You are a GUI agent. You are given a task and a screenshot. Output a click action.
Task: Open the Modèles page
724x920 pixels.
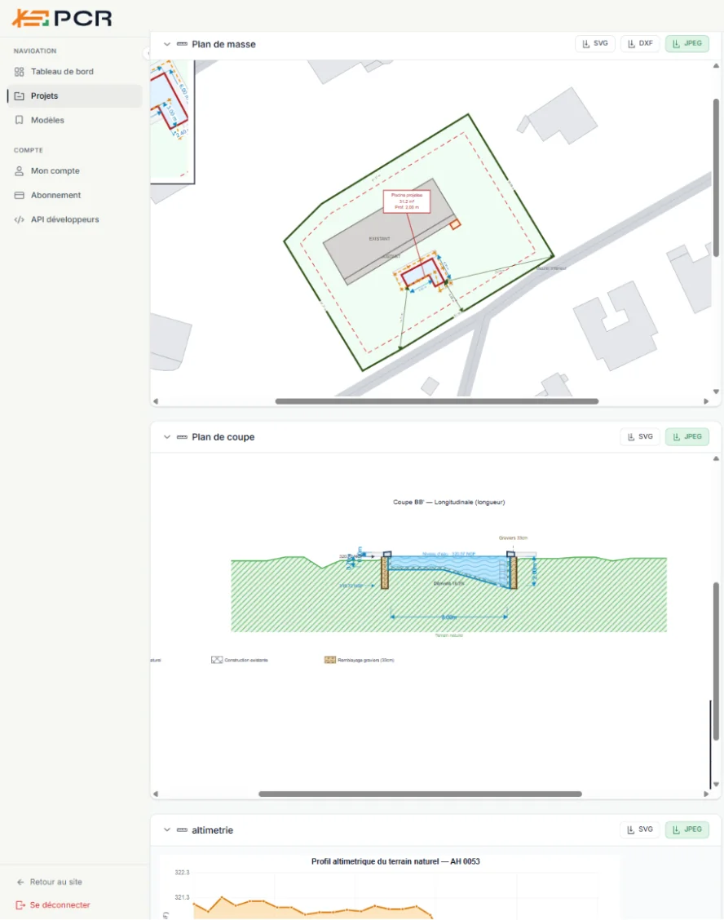(74, 120)
